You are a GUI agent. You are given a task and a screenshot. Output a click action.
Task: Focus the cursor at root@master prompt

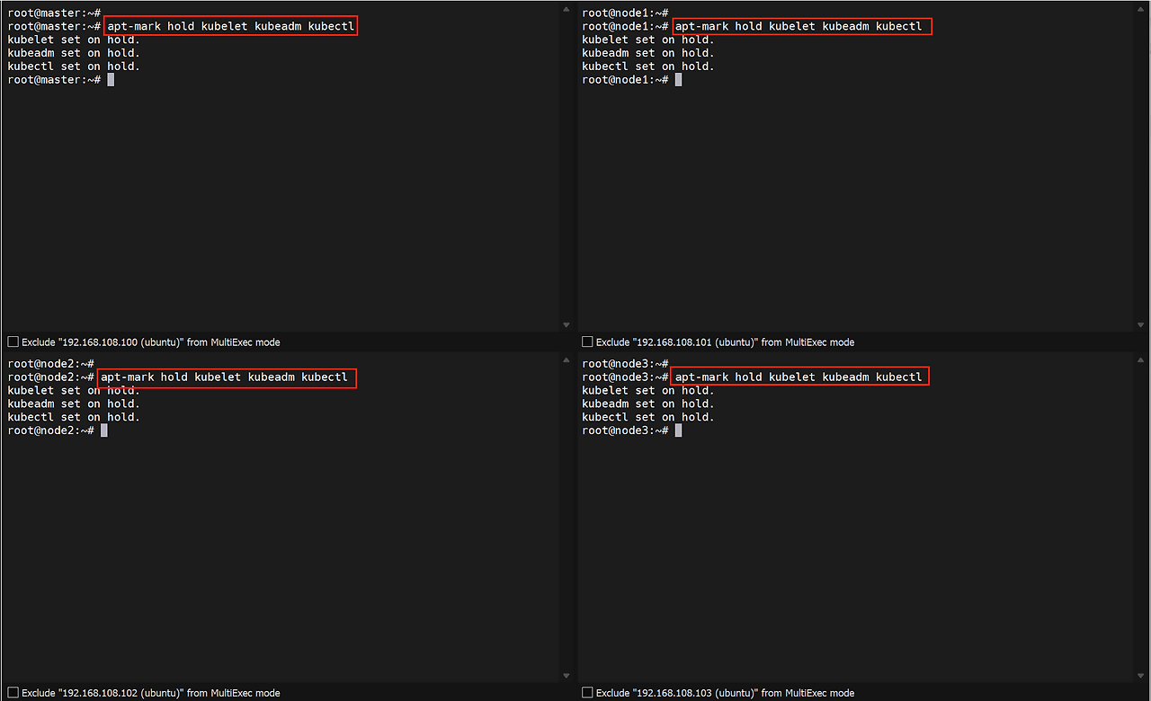tap(111, 80)
